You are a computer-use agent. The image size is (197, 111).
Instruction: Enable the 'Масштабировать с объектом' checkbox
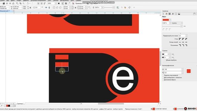click(163, 77)
